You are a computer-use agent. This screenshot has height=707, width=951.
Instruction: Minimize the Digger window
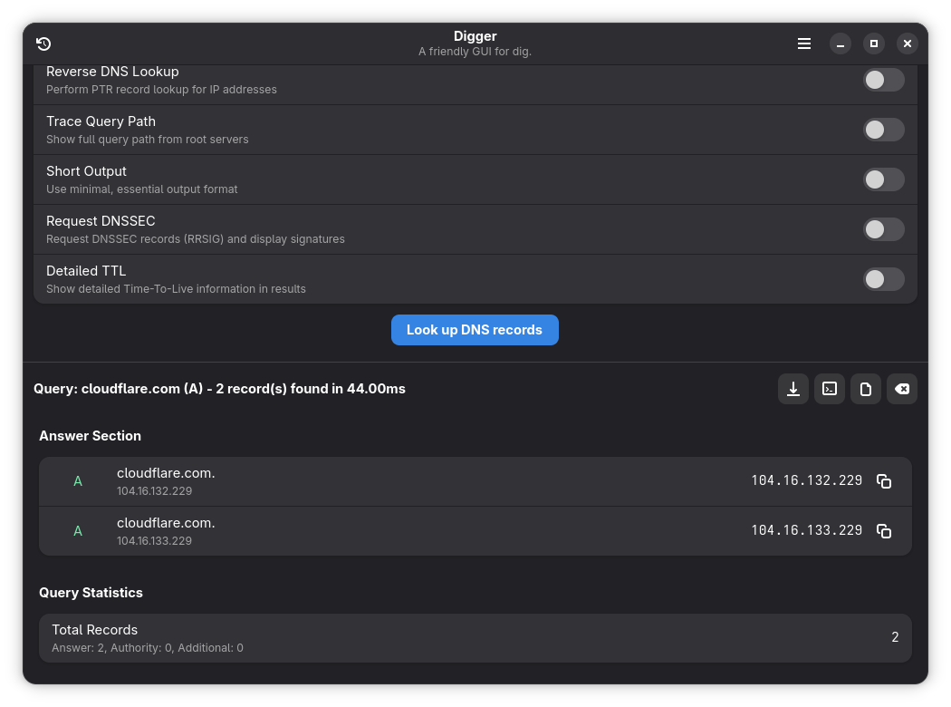[x=840, y=44]
